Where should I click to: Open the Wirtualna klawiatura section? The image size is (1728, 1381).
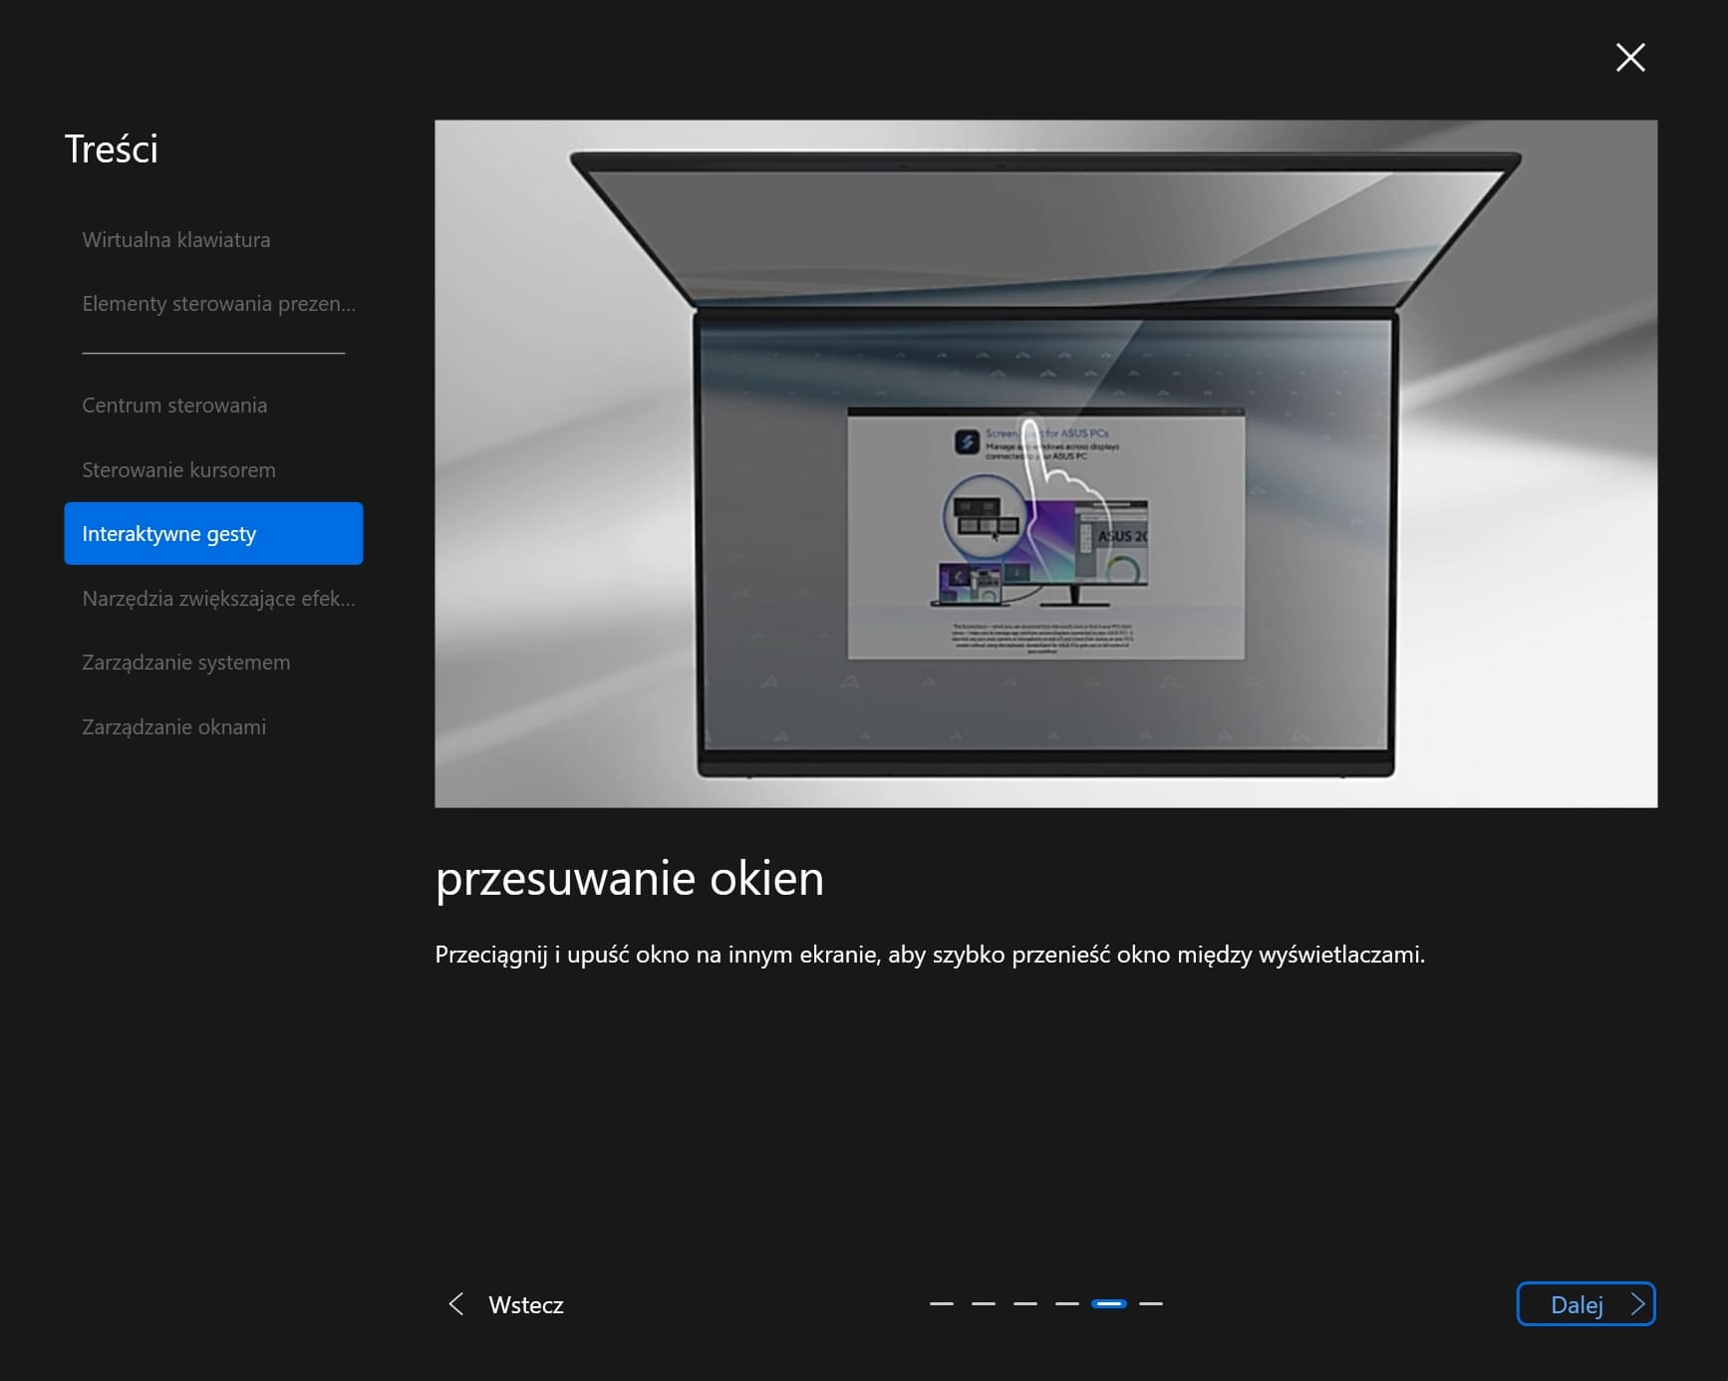pyautogui.click(x=176, y=240)
